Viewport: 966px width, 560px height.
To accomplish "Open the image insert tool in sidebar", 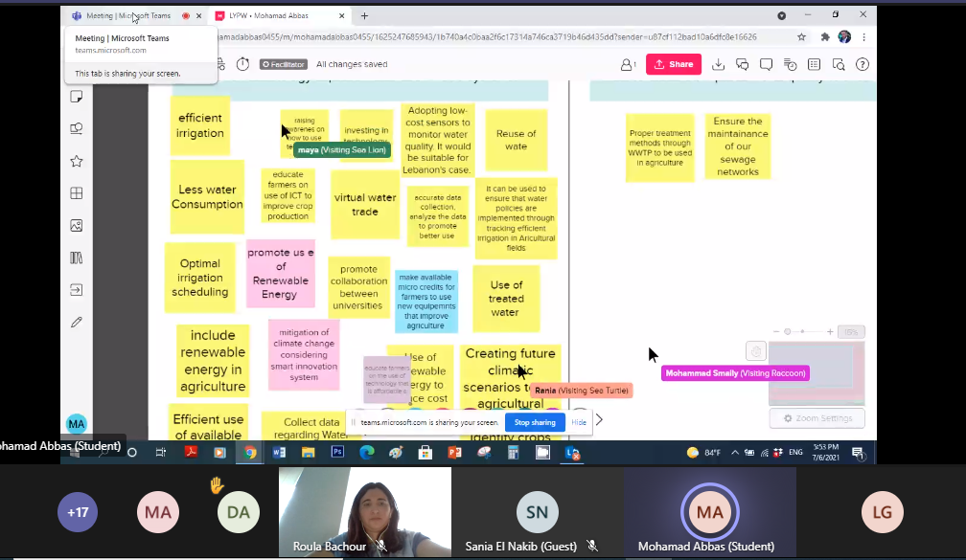I will [x=77, y=226].
